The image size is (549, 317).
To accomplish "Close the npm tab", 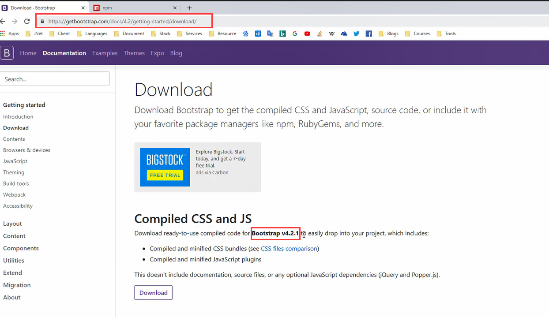I will coord(175,8).
